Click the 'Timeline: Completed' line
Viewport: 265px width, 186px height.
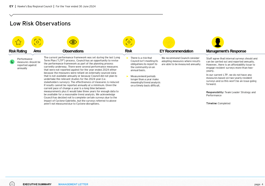click(x=218, y=103)
